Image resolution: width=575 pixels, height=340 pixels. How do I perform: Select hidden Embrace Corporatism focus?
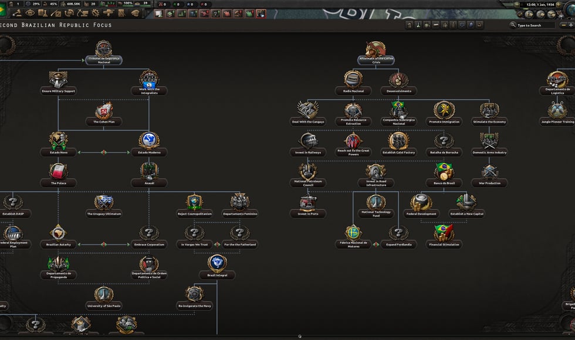coord(149,236)
